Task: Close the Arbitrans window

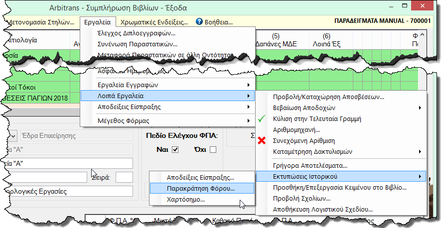Action: pyautogui.click(x=422, y=5)
